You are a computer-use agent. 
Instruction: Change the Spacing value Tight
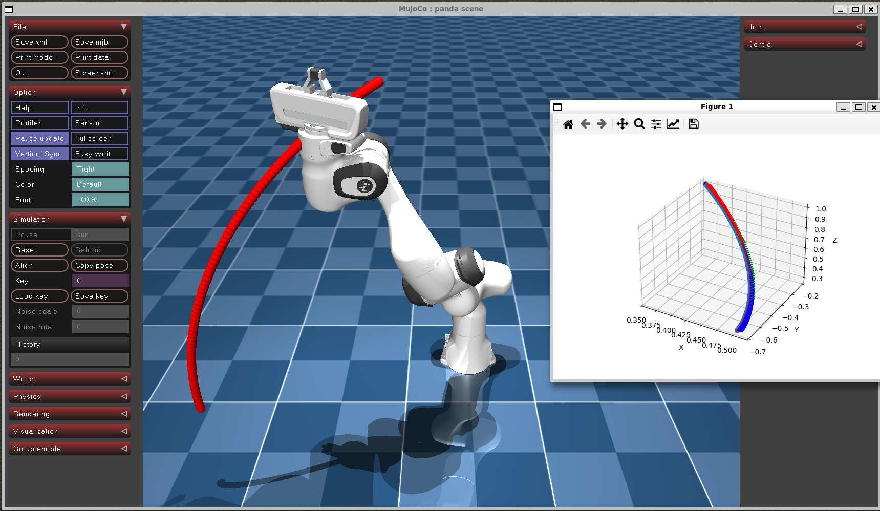coord(100,169)
